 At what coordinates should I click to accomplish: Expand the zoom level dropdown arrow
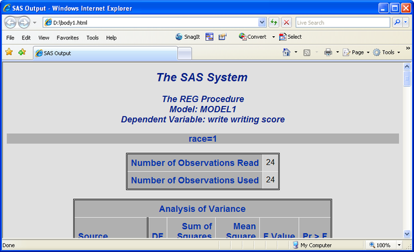(x=399, y=245)
